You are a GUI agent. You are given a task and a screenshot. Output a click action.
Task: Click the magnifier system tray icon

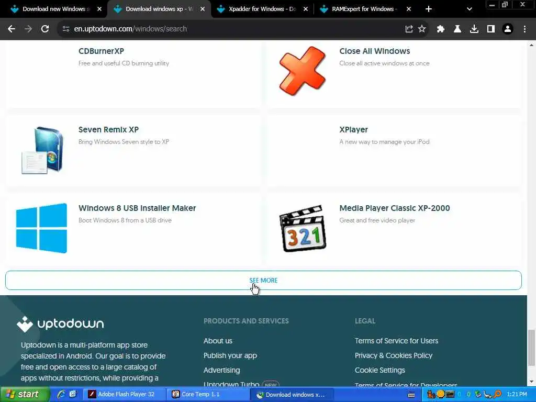497,395
